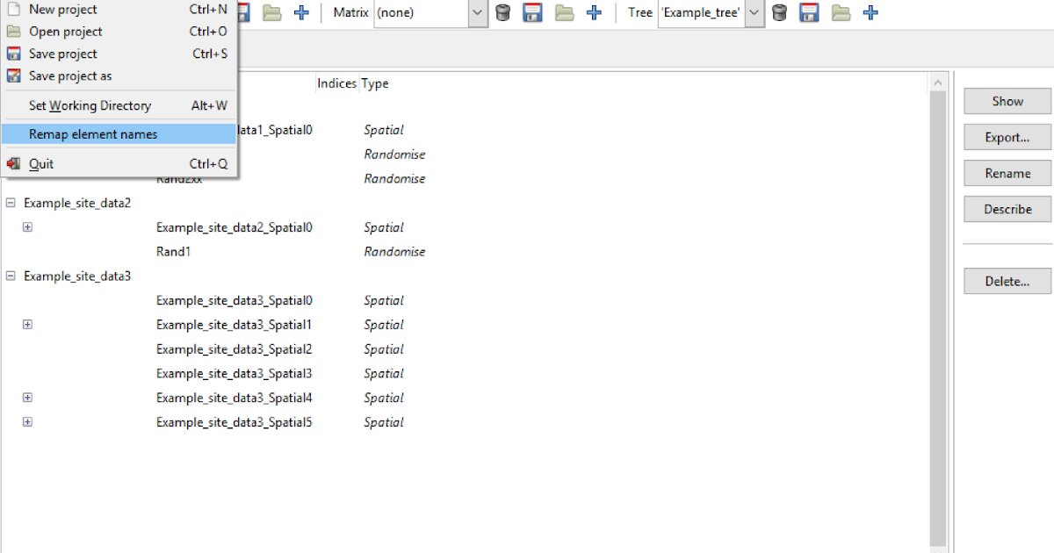This screenshot has height=553, width=1054.
Task: Load a tree using the folder icon beside Tree
Action: [x=841, y=12]
